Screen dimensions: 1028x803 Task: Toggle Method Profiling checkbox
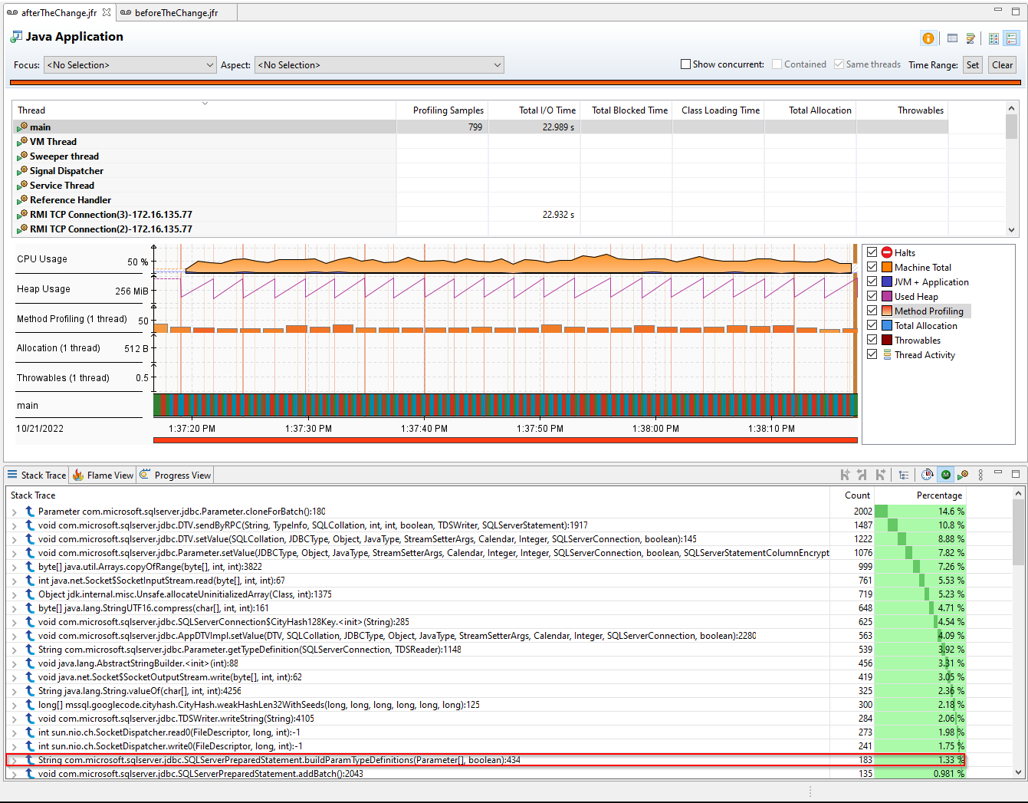tap(872, 311)
